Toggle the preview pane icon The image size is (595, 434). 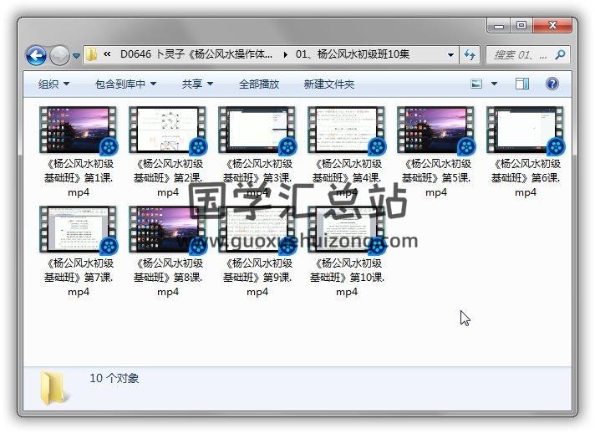(x=522, y=84)
